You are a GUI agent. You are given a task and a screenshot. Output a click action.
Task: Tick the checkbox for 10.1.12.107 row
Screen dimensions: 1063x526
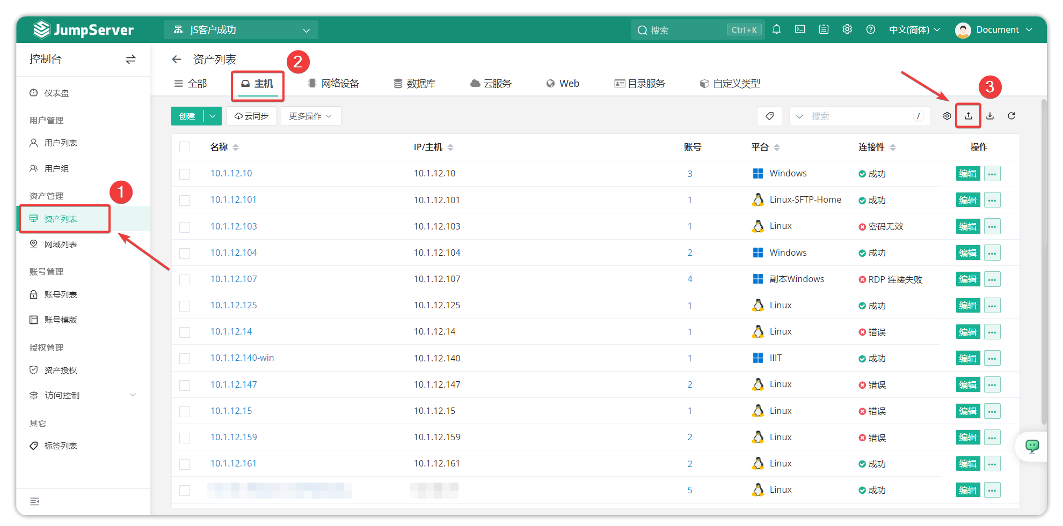click(185, 279)
